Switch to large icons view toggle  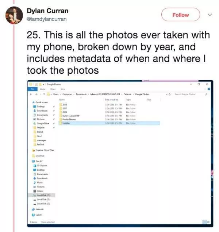209,221
